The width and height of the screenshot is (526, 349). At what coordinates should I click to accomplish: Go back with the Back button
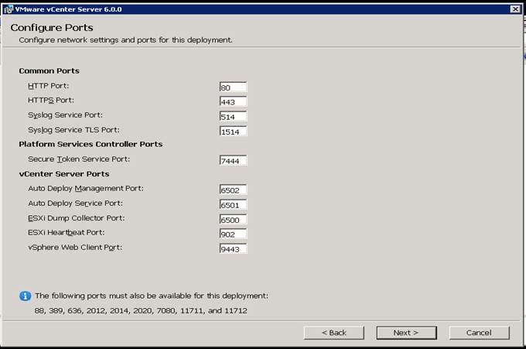click(334, 333)
